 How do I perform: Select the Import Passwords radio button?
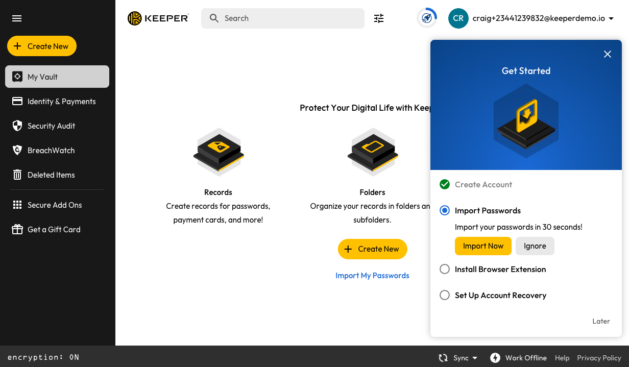pos(445,210)
